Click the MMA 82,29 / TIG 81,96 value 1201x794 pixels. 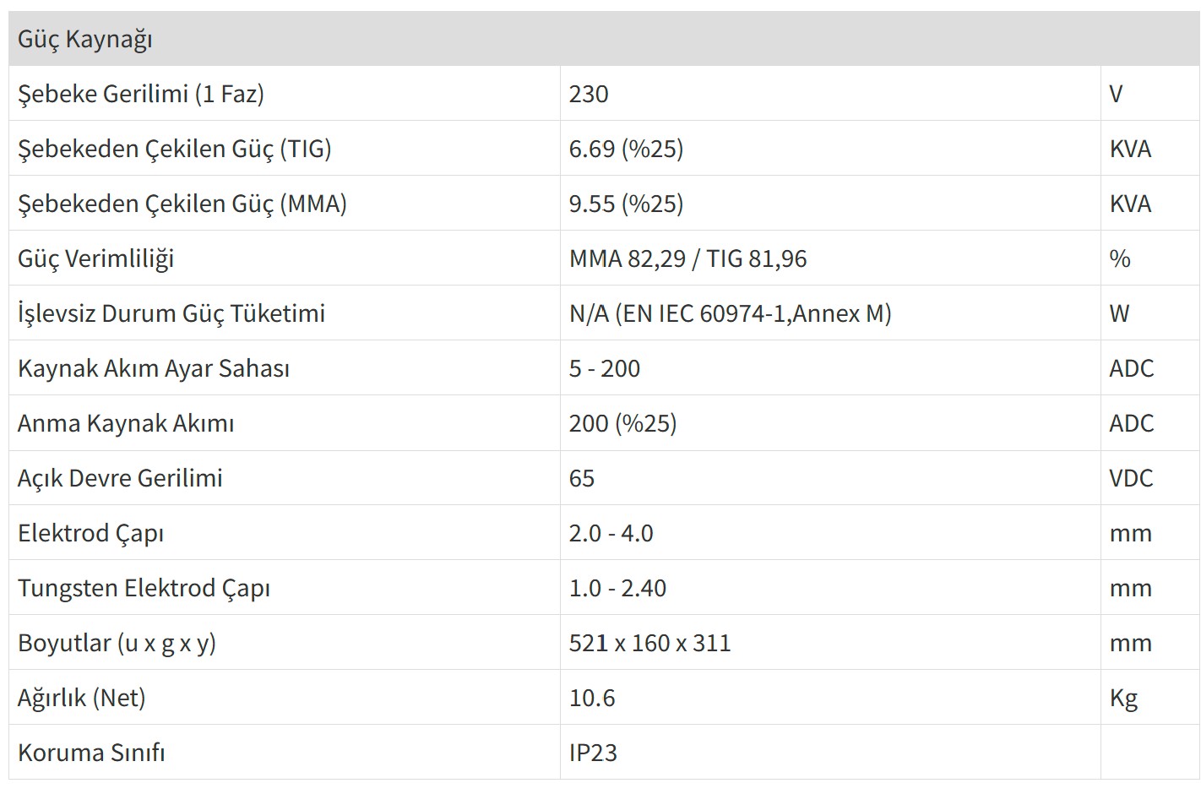(x=687, y=258)
